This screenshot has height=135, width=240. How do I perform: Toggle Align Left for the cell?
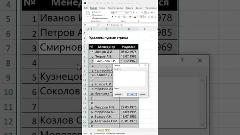click(x=142, y=17)
